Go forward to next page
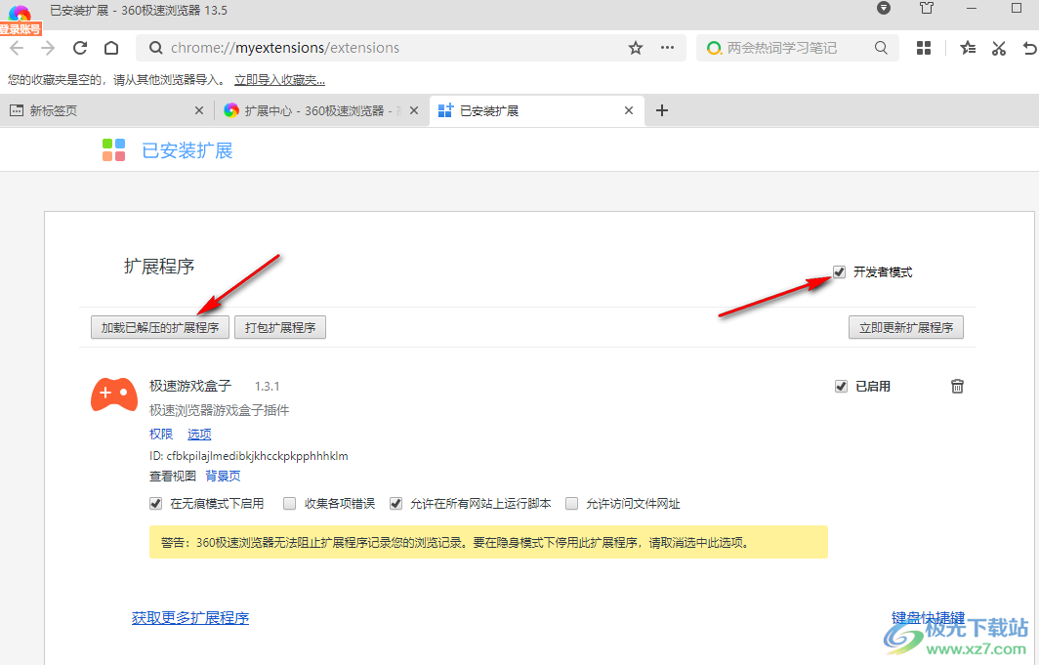This screenshot has height=665, width=1039. tap(48, 48)
